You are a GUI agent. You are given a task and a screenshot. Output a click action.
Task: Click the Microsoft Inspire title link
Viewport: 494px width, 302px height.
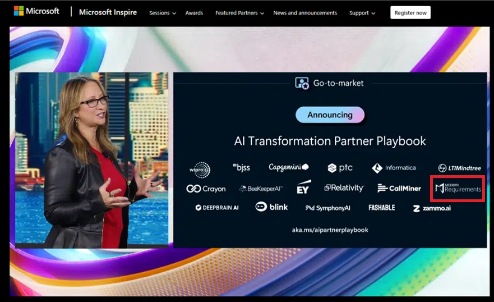pos(108,12)
